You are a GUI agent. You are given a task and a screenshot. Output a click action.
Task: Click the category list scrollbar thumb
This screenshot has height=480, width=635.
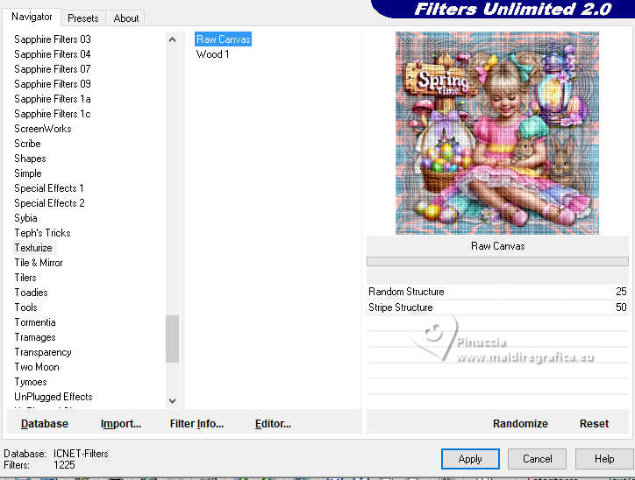click(x=172, y=339)
